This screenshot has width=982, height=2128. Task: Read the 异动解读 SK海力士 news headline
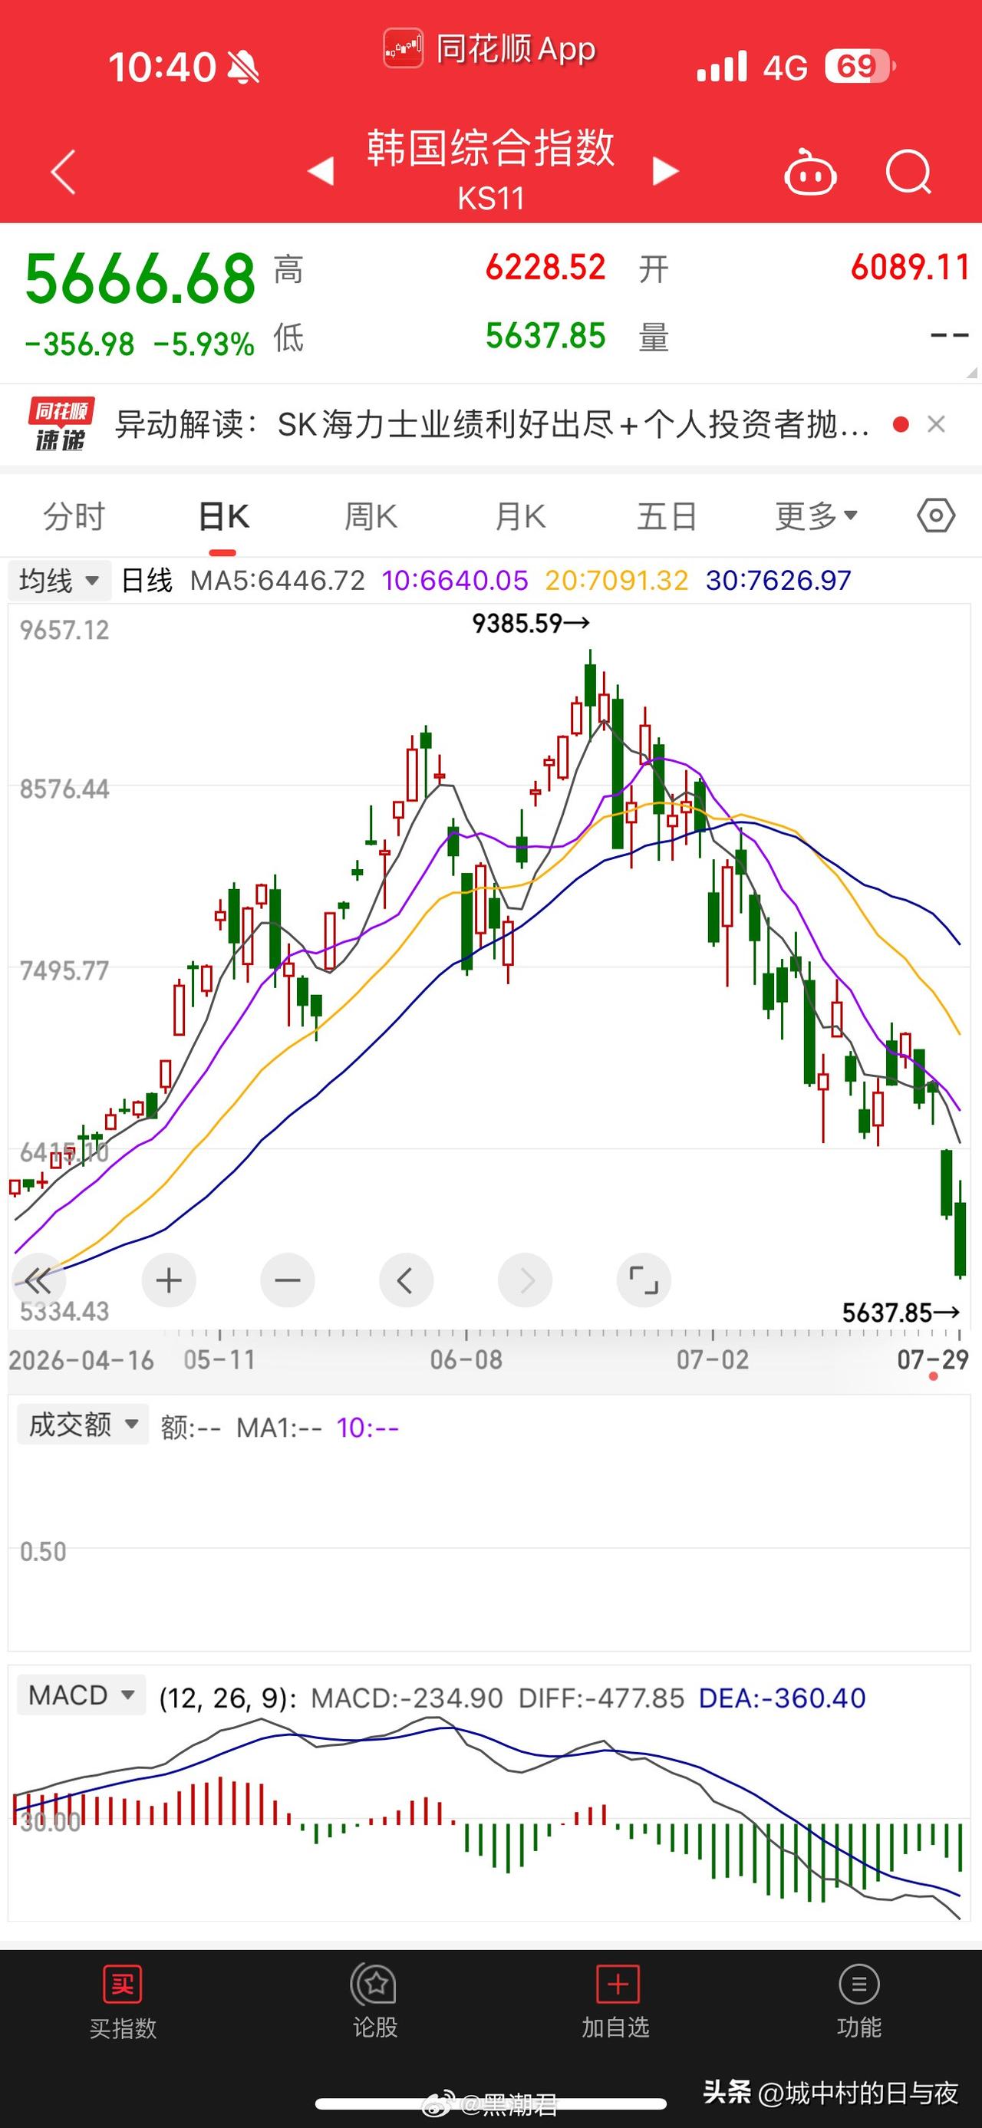pyautogui.click(x=492, y=423)
